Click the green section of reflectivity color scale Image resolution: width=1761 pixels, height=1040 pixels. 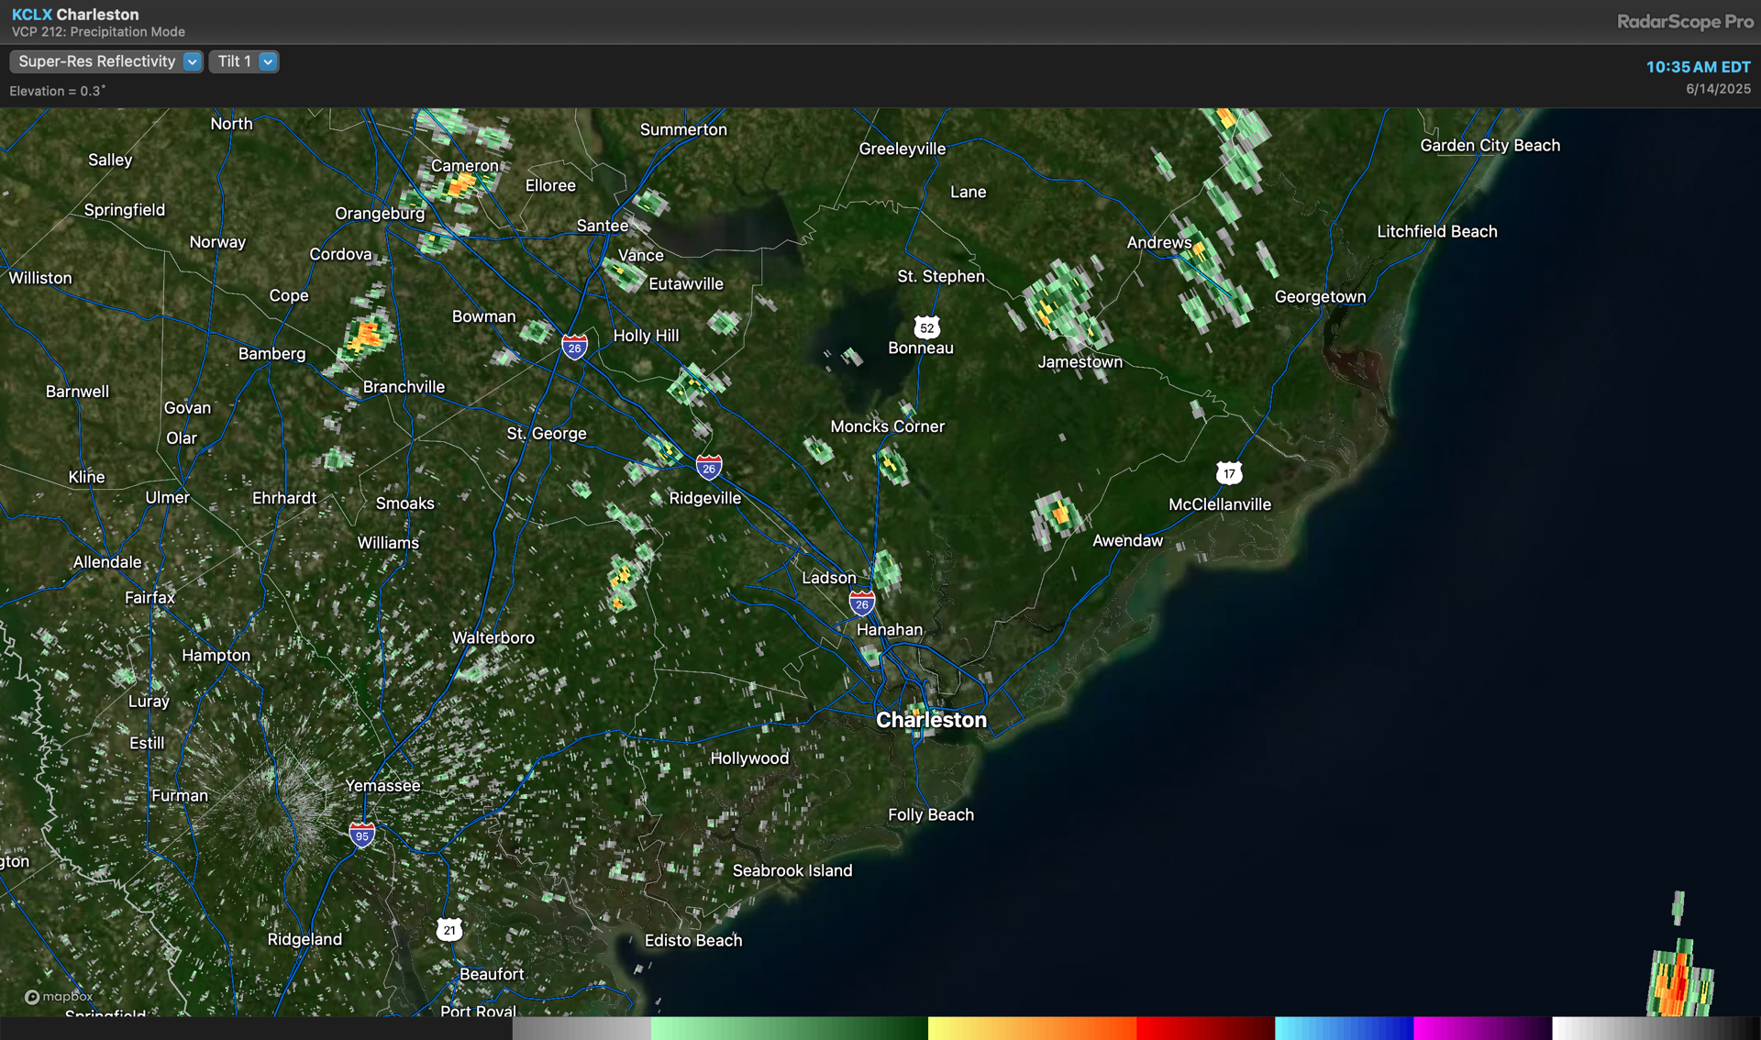click(x=789, y=1028)
